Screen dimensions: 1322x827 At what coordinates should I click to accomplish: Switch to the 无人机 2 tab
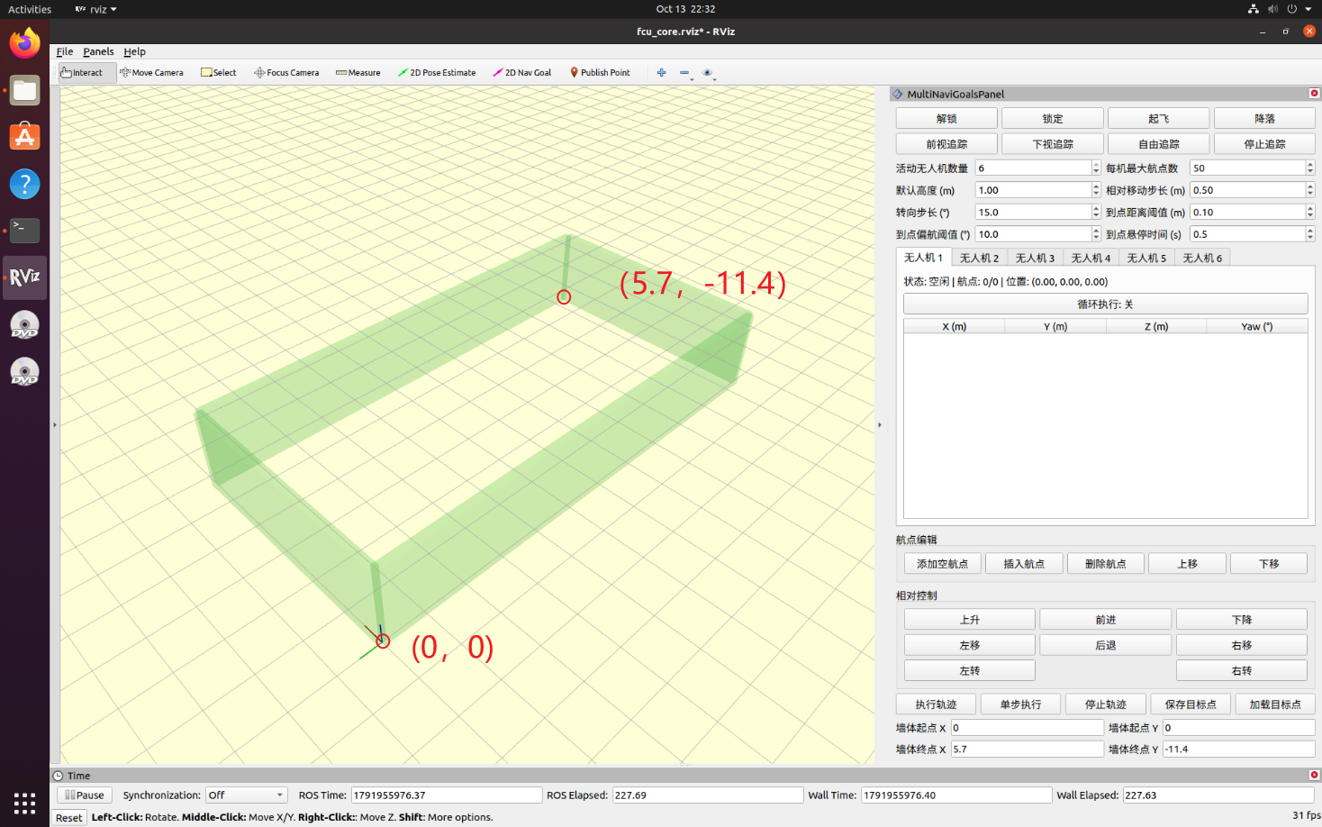tap(979, 259)
